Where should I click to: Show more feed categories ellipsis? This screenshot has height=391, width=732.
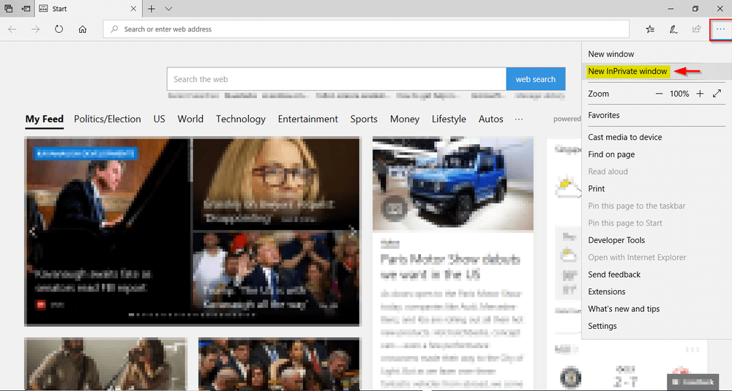[x=519, y=119]
